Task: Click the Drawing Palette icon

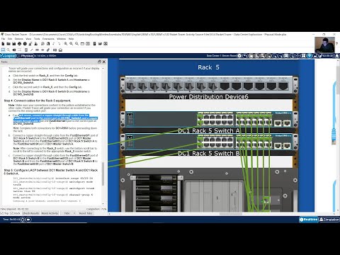Action: 82,44
